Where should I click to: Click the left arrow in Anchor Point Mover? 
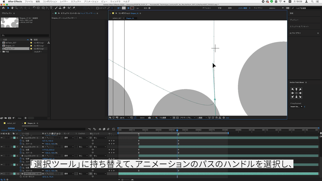pyautogui.click(x=292, y=93)
